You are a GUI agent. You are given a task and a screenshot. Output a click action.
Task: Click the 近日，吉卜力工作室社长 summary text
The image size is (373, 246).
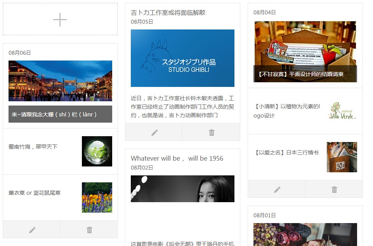coord(182,107)
